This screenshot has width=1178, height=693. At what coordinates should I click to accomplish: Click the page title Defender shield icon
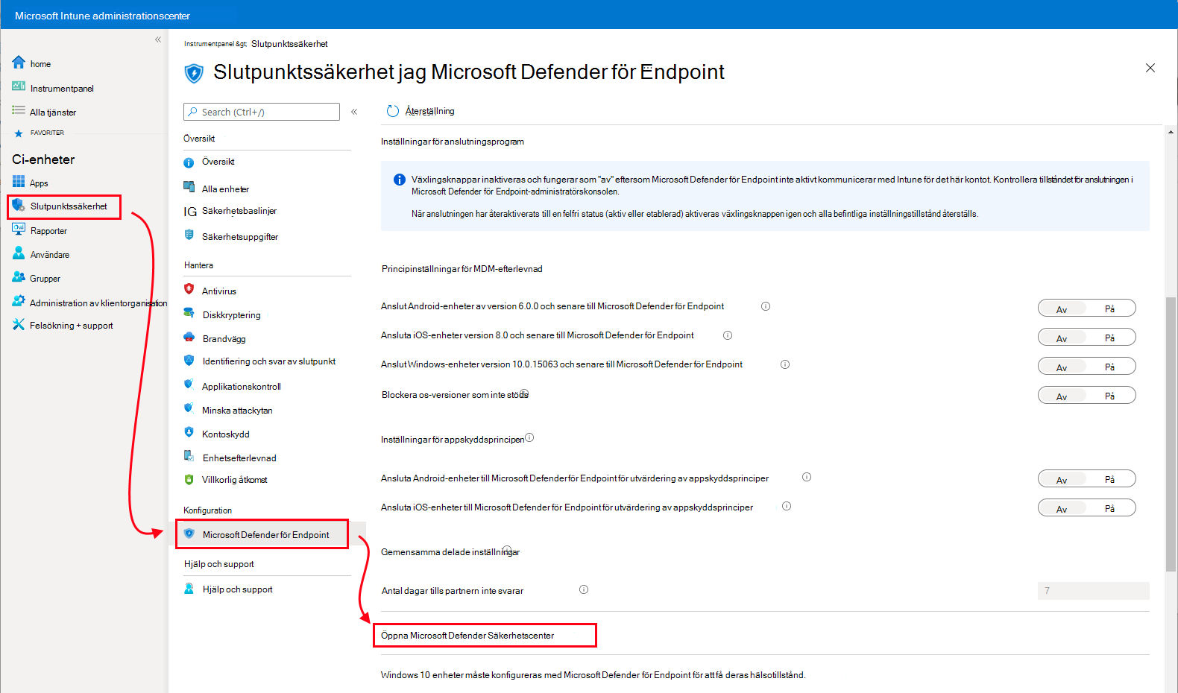tap(194, 73)
